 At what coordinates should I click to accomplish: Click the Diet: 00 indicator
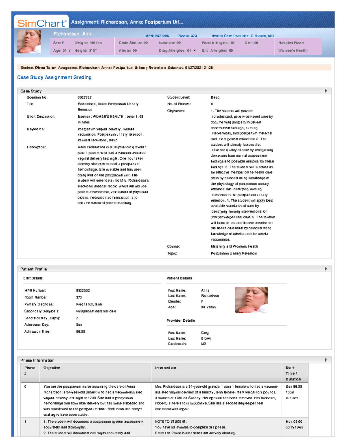tap(251, 43)
